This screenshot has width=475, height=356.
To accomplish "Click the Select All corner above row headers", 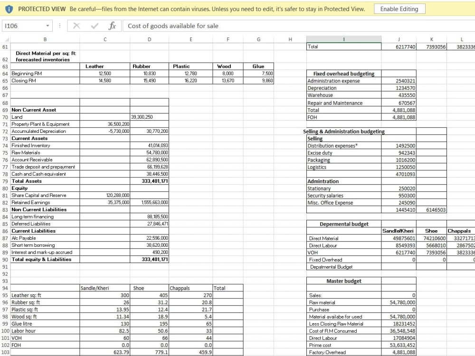I will coord(7,38).
